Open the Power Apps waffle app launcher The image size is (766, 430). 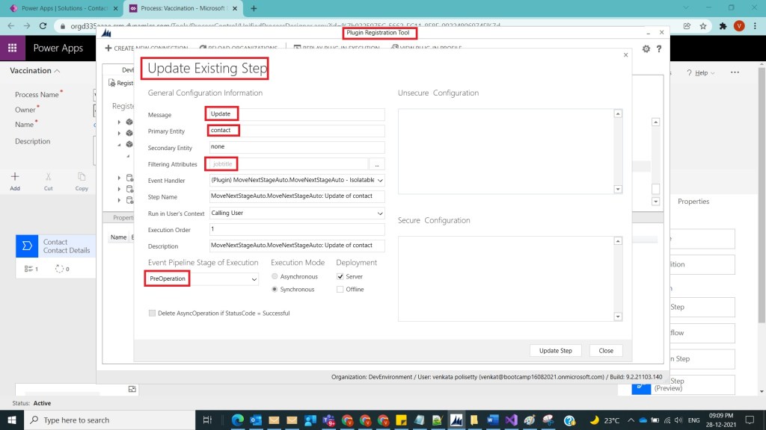click(x=12, y=48)
